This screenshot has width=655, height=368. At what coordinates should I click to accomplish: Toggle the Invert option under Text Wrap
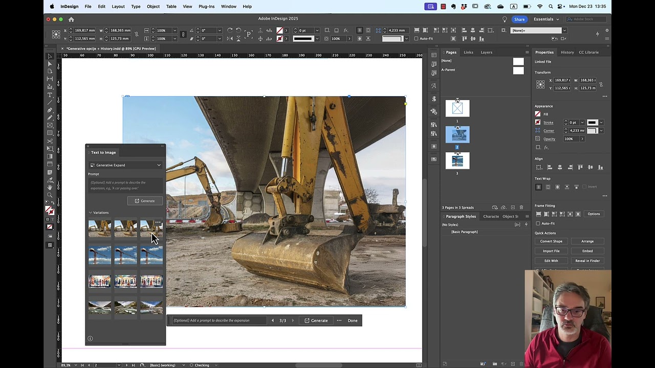[x=584, y=187]
